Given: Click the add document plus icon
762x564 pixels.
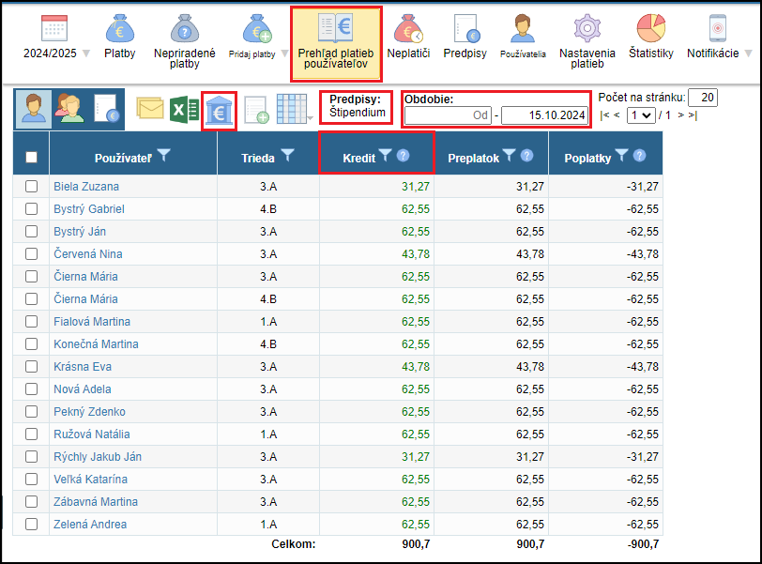Looking at the screenshot, I should click(x=256, y=110).
